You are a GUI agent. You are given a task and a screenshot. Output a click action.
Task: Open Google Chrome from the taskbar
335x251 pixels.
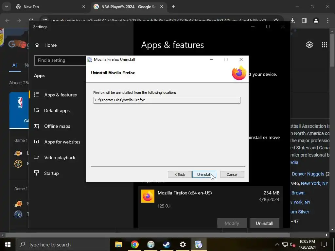click(134, 244)
